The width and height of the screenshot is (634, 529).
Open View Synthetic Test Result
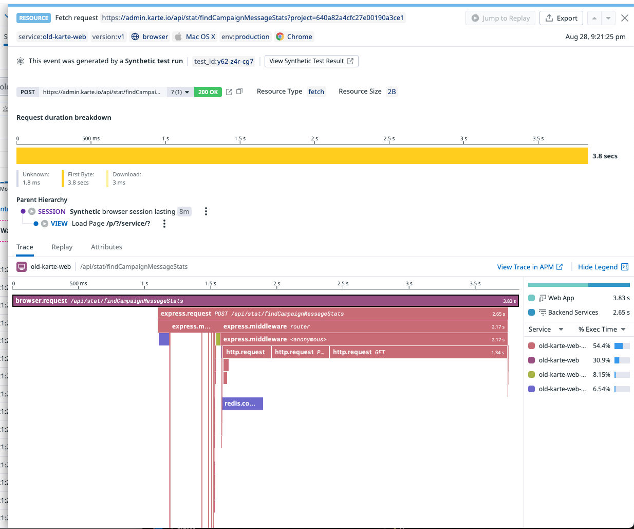[311, 61]
